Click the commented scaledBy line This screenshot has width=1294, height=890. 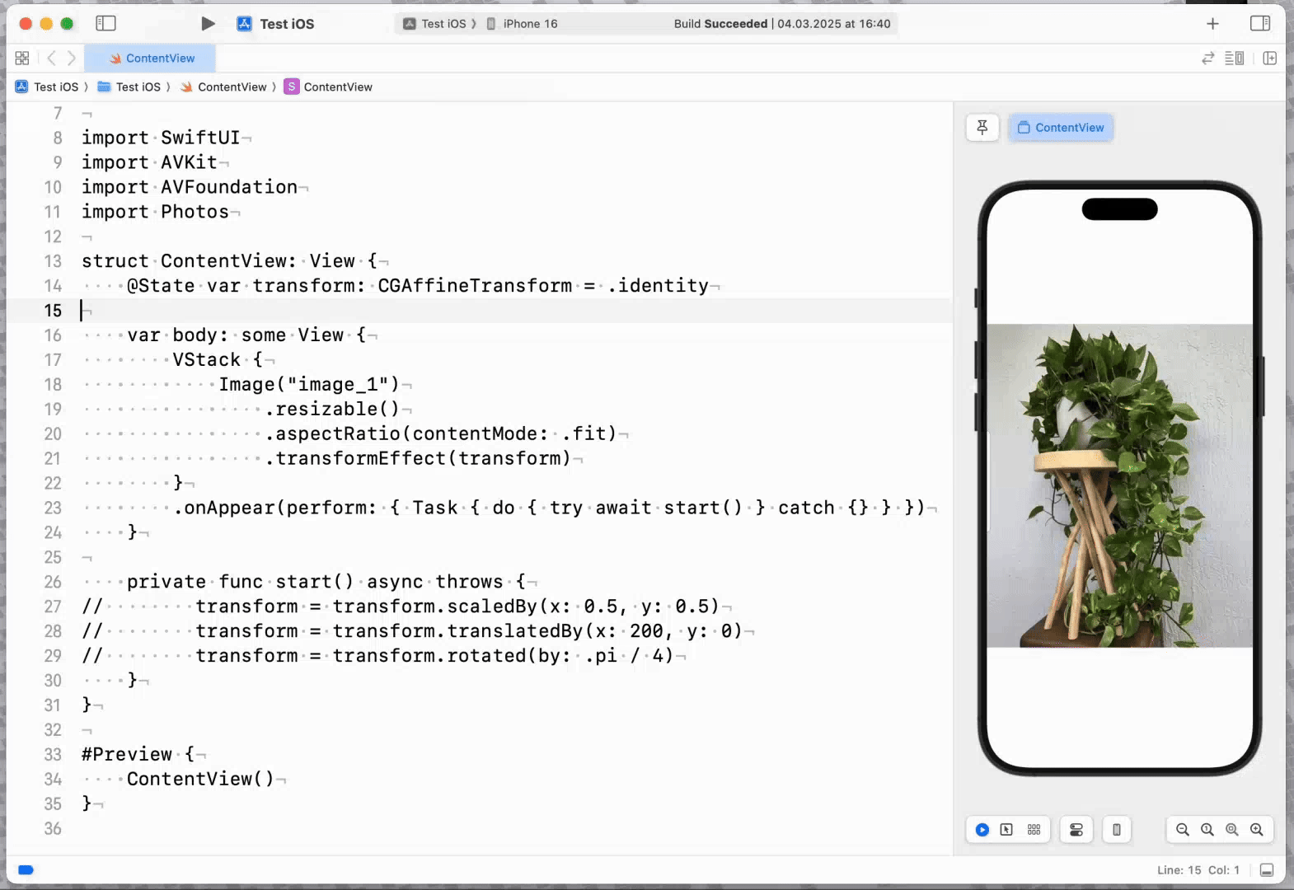[x=401, y=607]
